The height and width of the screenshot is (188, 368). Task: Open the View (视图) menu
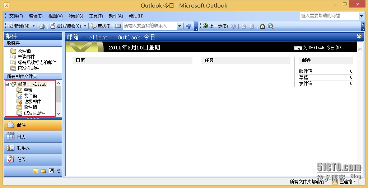pos(55,16)
